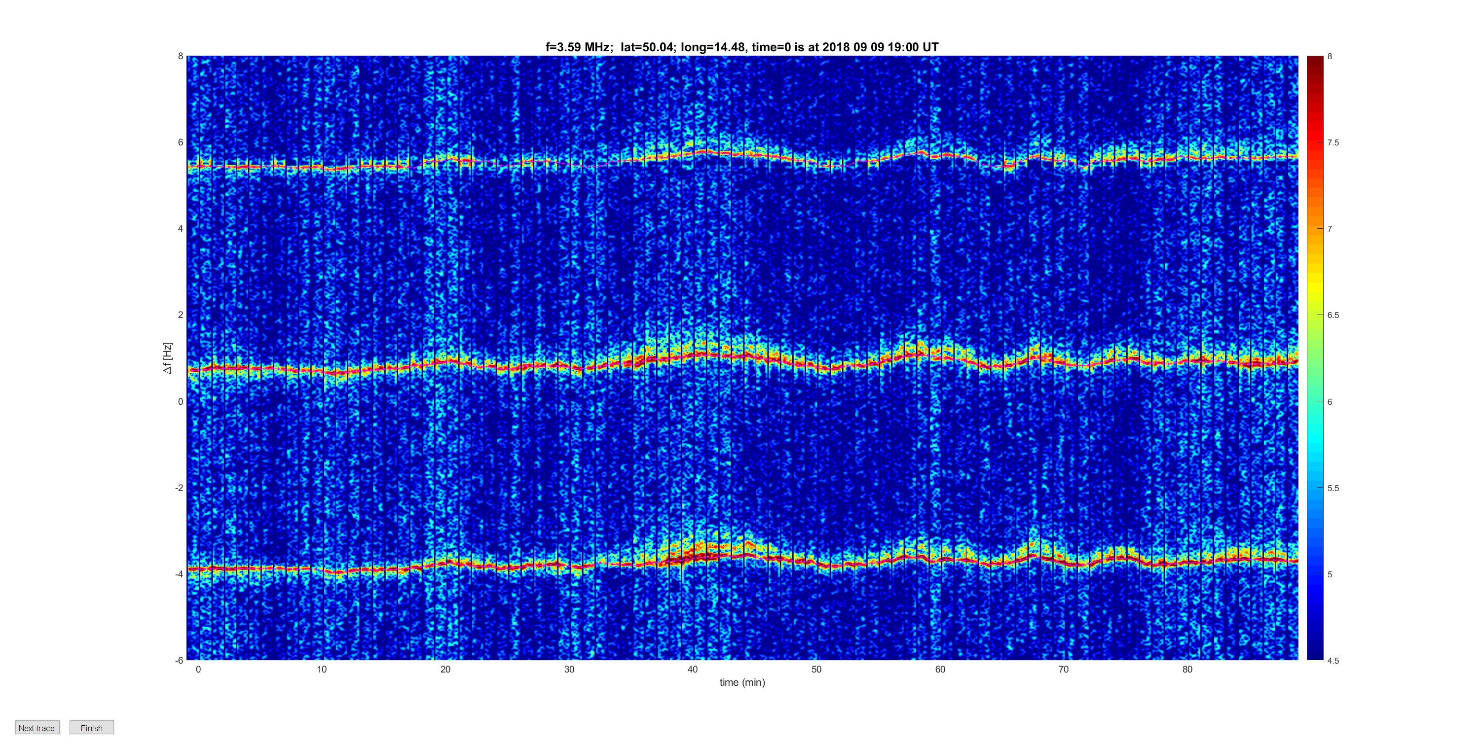Click the colorbar tick label 4.5
This screenshot has width=1480, height=742.
click(x=1333, y=661)
